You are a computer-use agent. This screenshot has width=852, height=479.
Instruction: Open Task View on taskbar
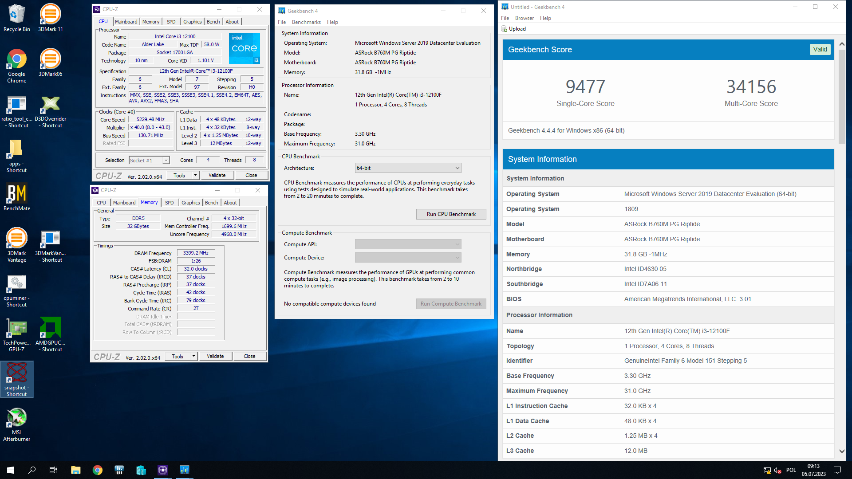[53, 470]
